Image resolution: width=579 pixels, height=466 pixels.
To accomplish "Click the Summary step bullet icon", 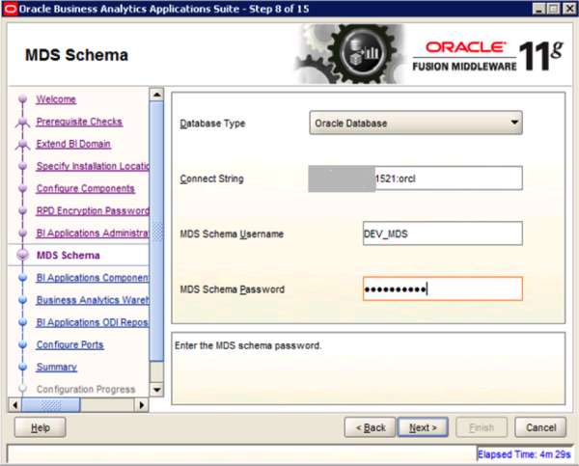I will click(x=19, y=368).
